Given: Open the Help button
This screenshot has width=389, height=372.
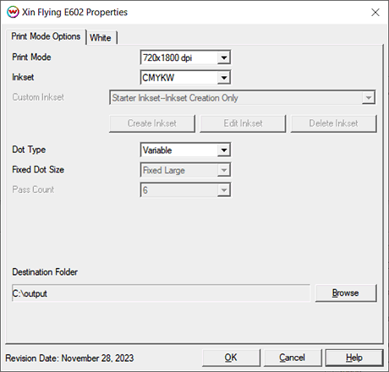Looking at the screenshot, I should point(354,358).
